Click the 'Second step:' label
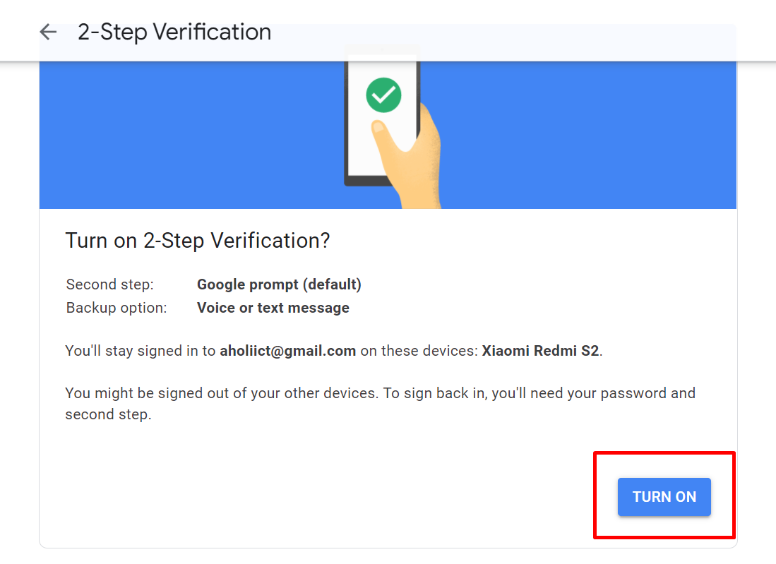 point(110,284)
